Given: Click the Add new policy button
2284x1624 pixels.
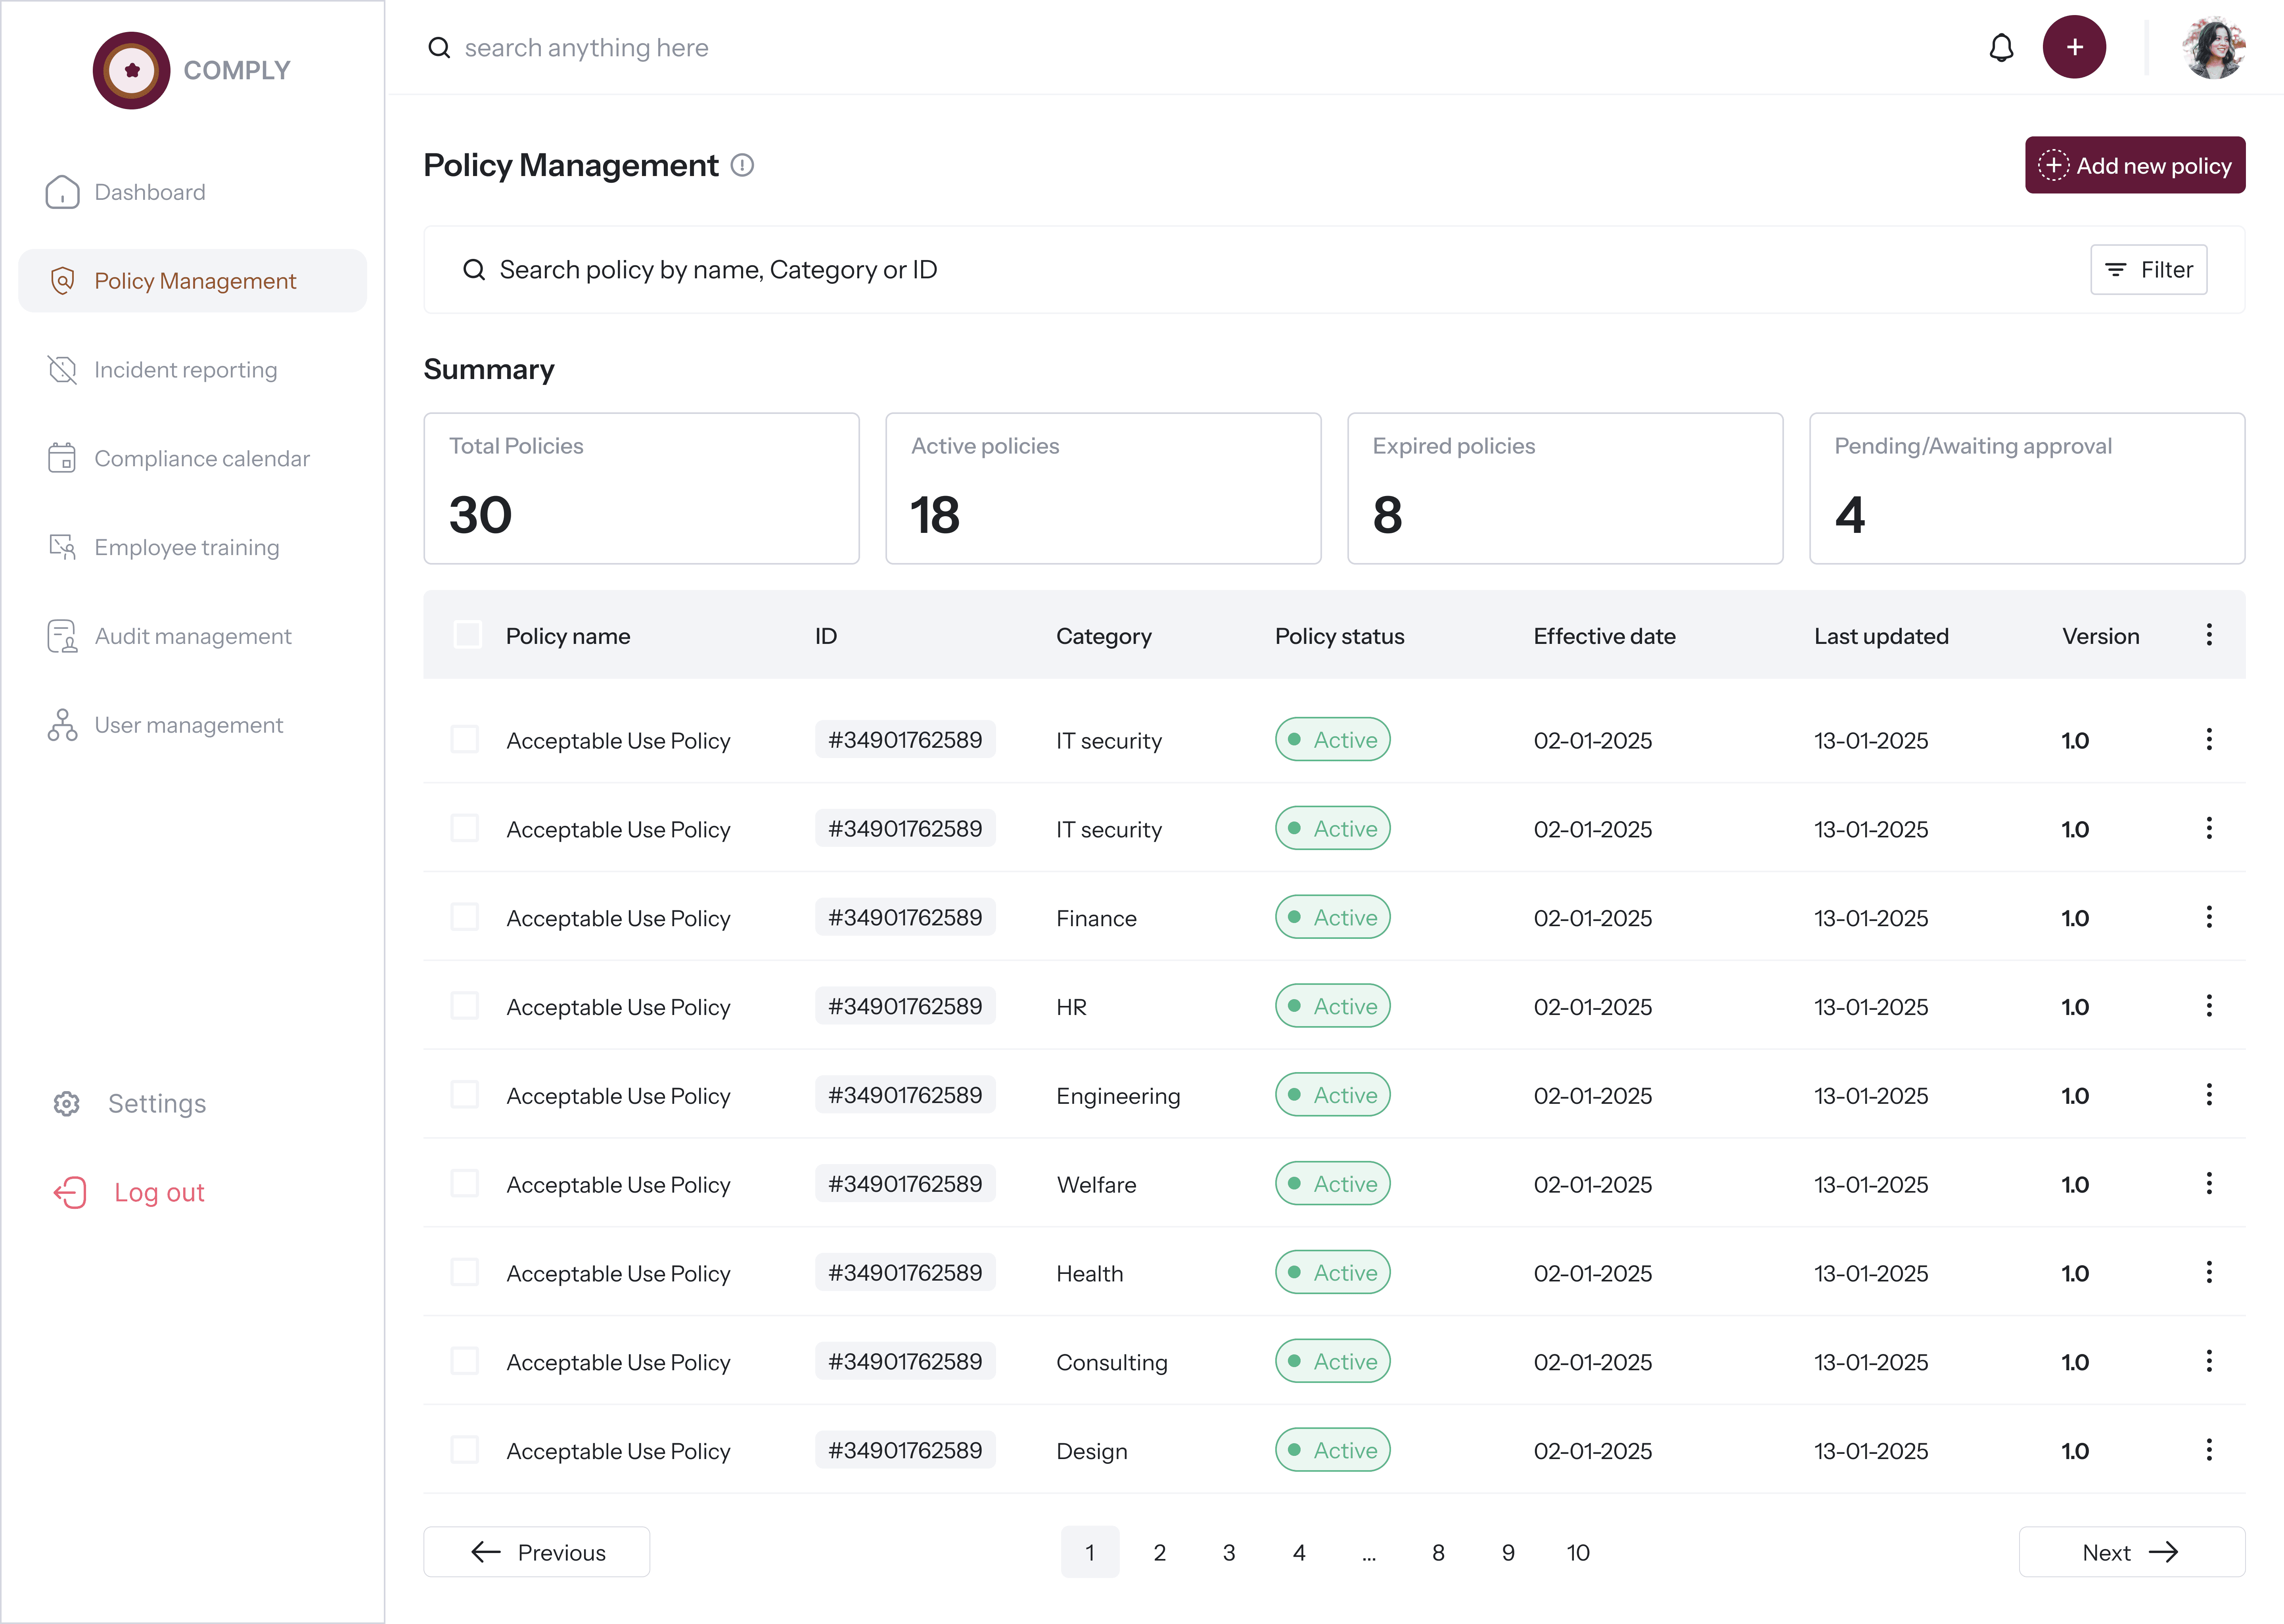Looking at the screenshot, I should 2134,165.
